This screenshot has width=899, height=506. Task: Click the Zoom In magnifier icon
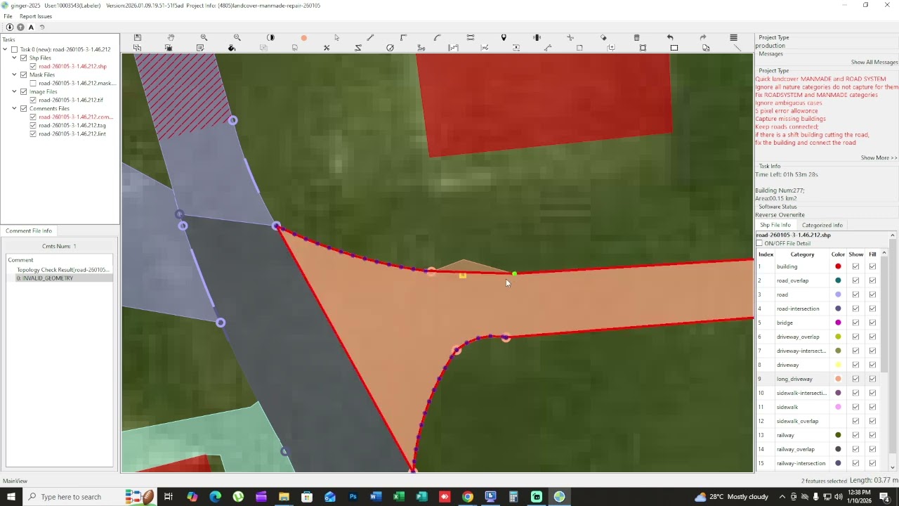pyautogui.click(x=204, y=37)
